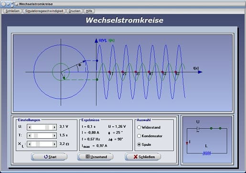
Task: Click the Einstellungen group label
Action: 29,120
